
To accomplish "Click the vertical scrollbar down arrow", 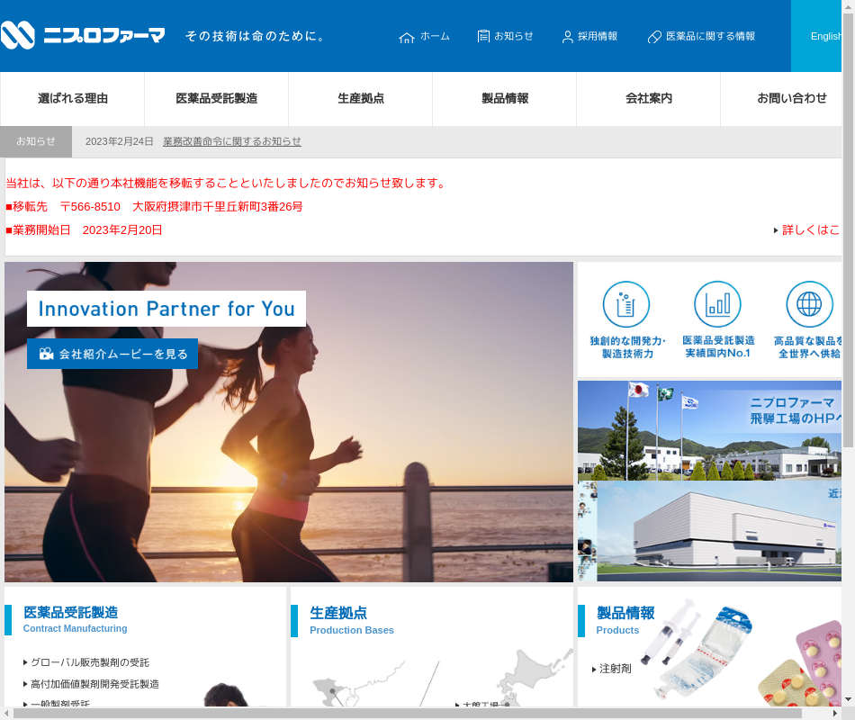I will click(x=848, y=699).
